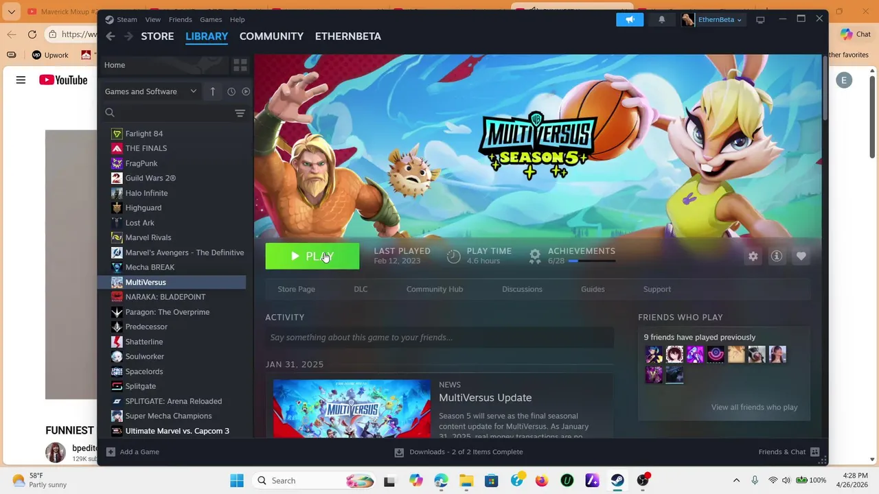Click the Add a Game plus icon
The width and height of the screenshot is (879, 494).
click(x=111, y=451)
